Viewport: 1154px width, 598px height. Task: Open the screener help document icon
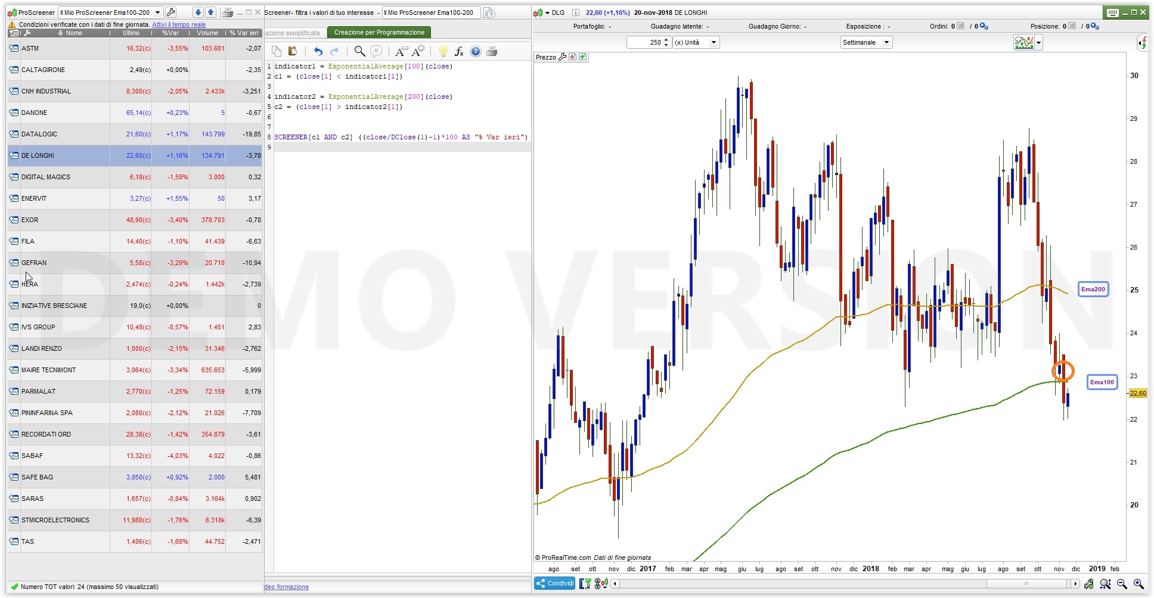(x=489, y=13)
